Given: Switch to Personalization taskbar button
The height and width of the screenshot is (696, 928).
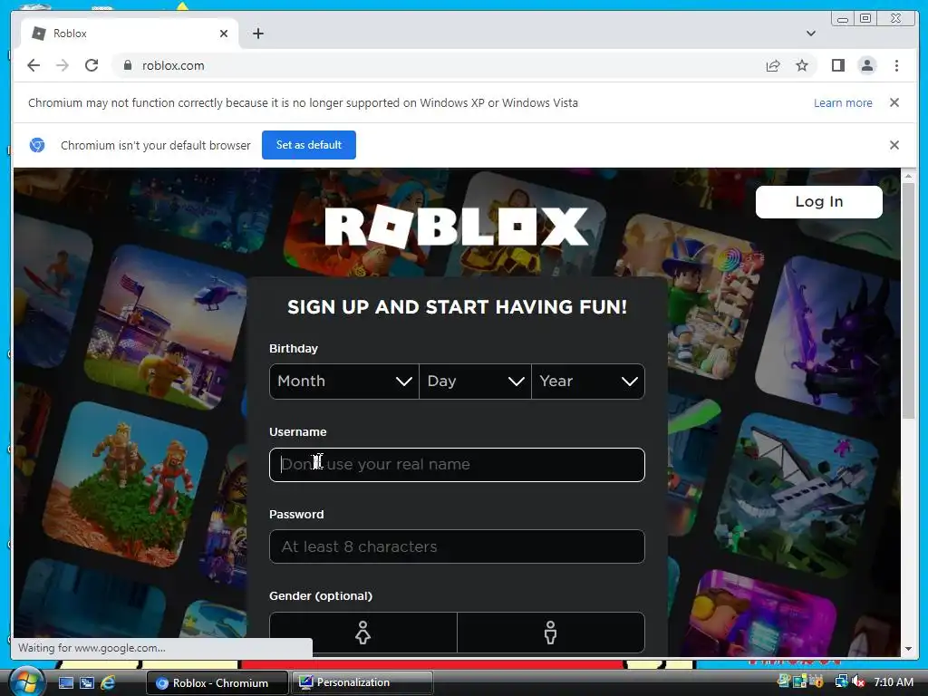Looking at the screenshot, I should (362, 682).
